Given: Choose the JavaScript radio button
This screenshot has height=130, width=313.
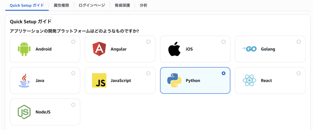Looking at the screenshot, I should tap(148, 73).
